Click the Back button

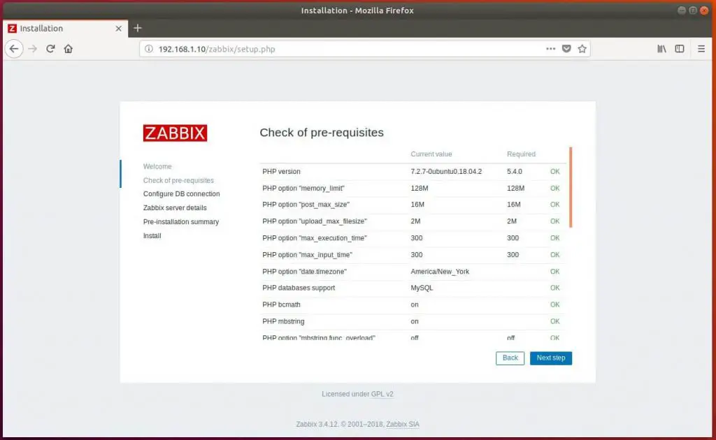point(510,358)
